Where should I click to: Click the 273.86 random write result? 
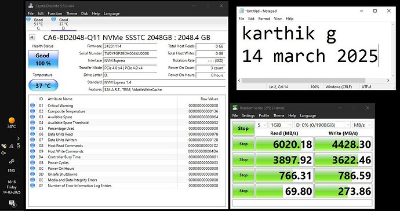click(343, 191)
